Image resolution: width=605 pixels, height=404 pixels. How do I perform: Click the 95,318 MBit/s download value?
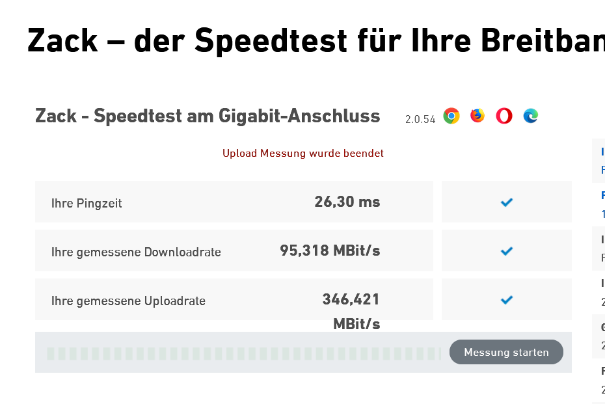(330, 250)
